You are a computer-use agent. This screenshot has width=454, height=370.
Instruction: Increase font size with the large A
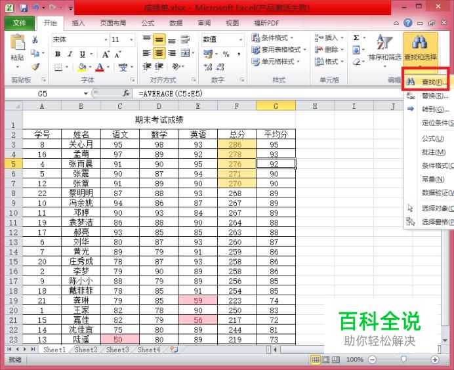(x=106, y=54)
